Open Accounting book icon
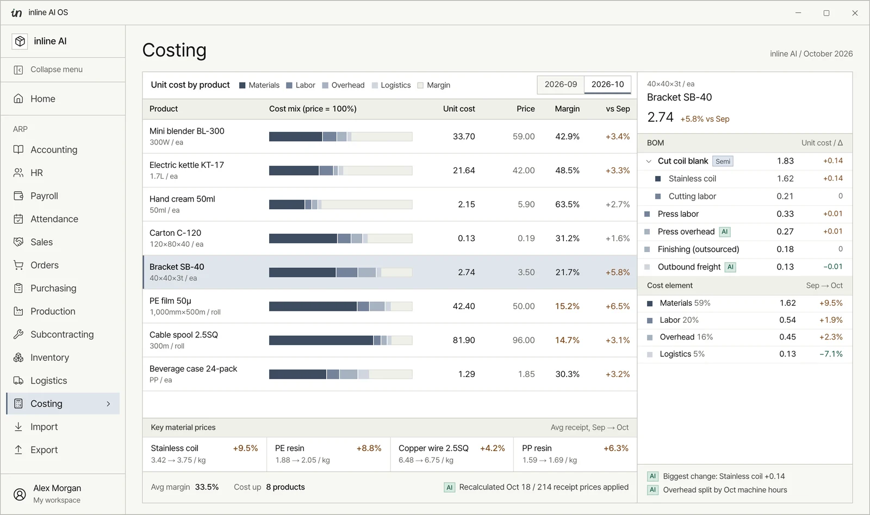This screenshot has width=870, height=515. tap(18, 149)
